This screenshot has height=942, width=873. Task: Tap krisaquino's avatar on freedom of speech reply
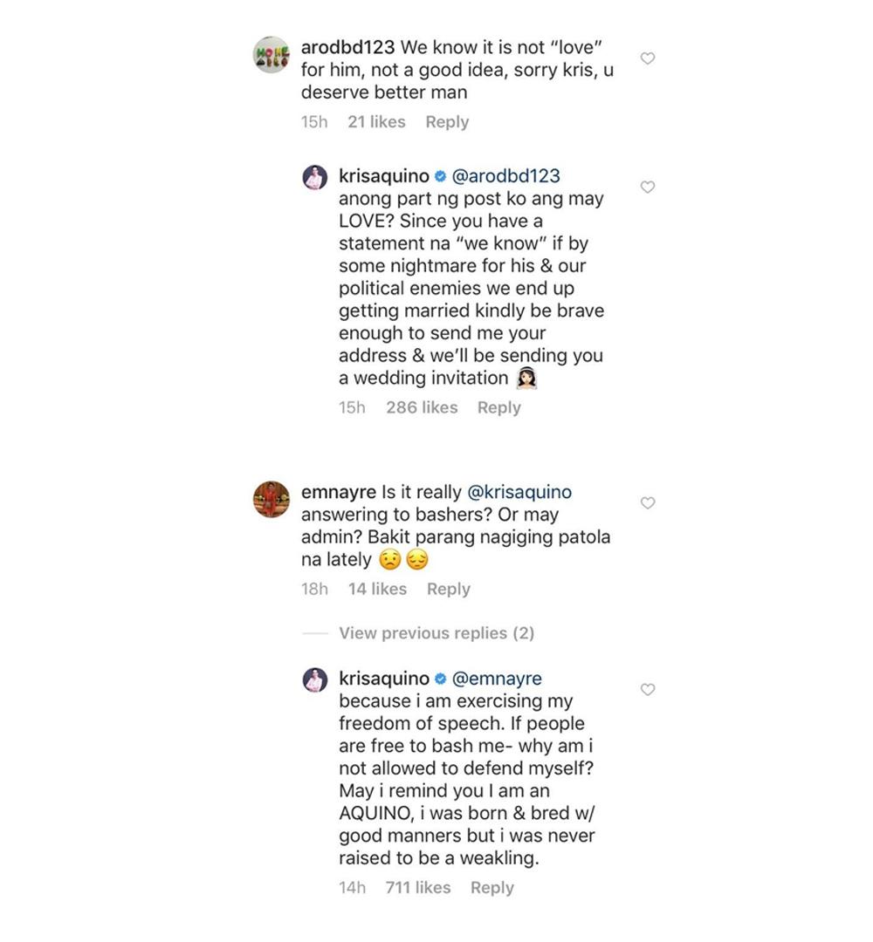pyautogui.click(x=314, y=679)
